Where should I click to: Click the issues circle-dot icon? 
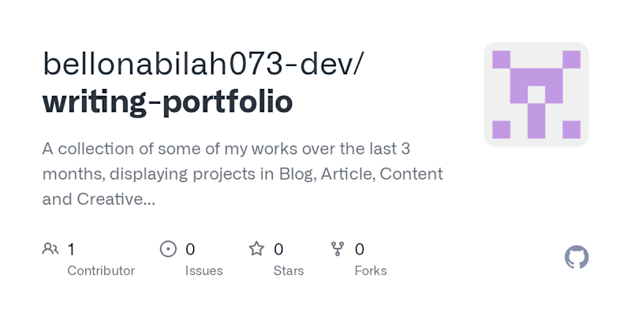pyautogui.click(x=168, y=249)
